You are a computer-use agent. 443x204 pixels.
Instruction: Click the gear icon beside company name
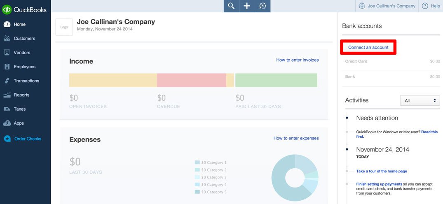[362, 6]
